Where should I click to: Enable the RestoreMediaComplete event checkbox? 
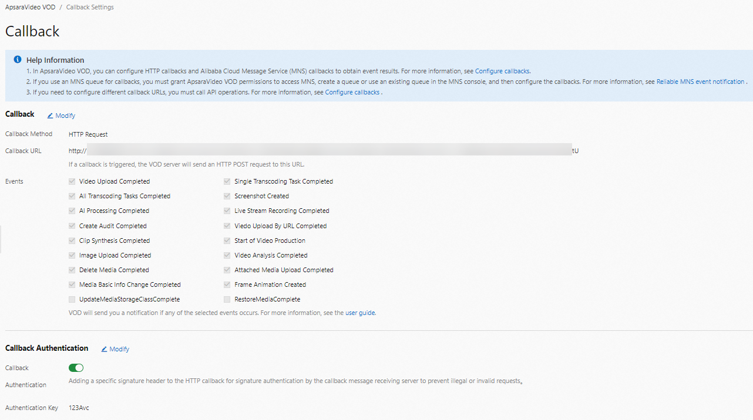point(227,299)
